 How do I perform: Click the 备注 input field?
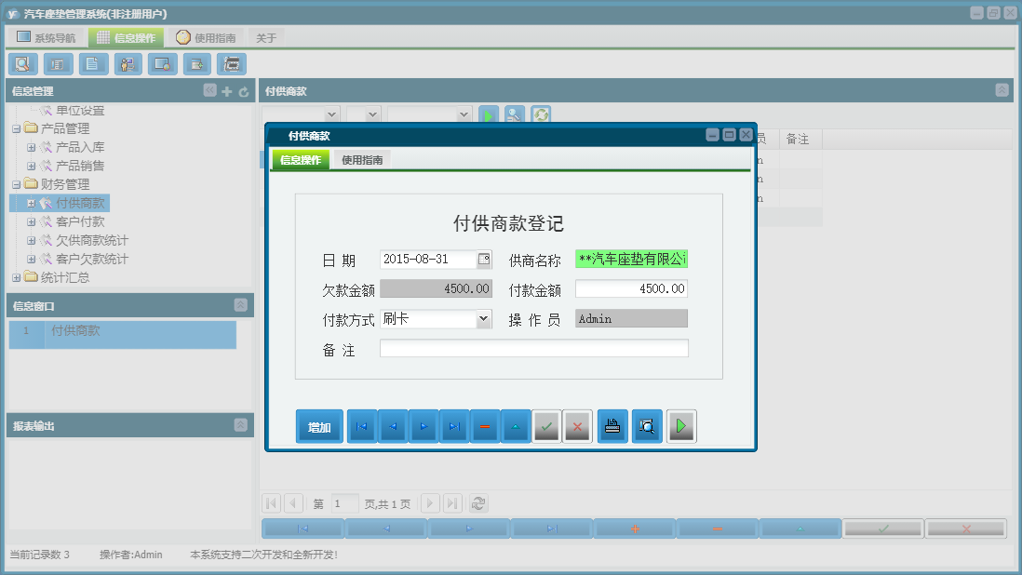[534, 348]
